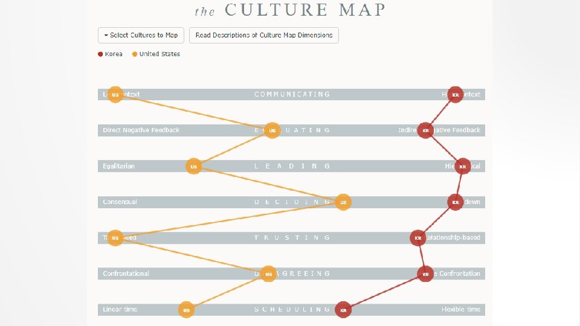580x326 pixels.
Task: Click the US marker on Communicating row
Action: click(x=115, y=95)
